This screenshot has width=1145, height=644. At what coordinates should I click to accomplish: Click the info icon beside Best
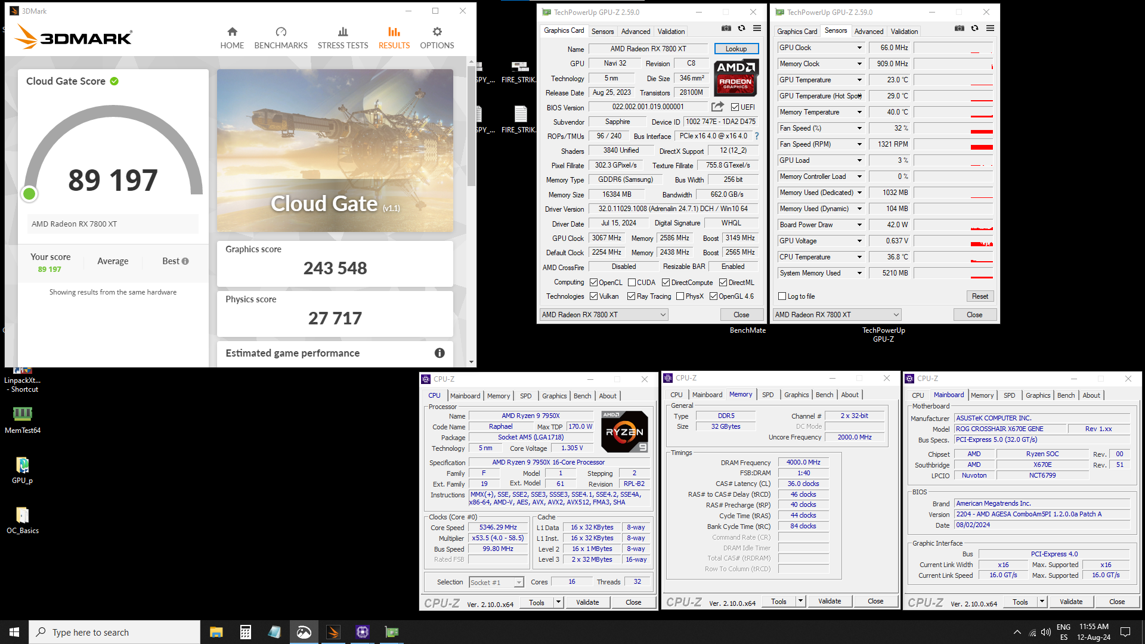(185, 261)
